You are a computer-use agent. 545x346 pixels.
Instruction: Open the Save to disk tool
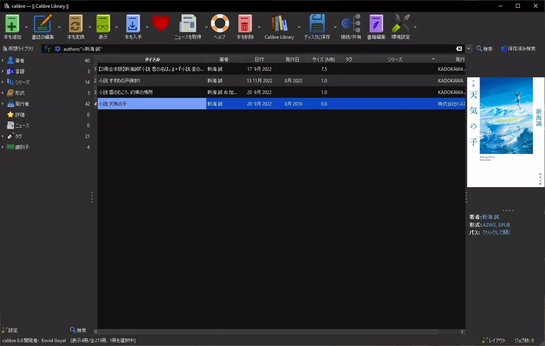[x=317, y=24]
